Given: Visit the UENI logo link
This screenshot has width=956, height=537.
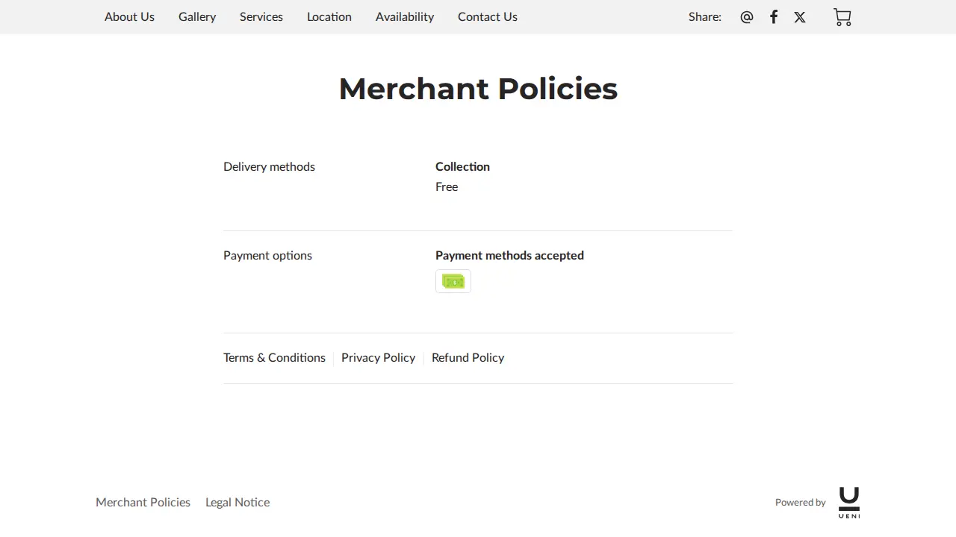Looking at the screenshot, I should [849, 503].
